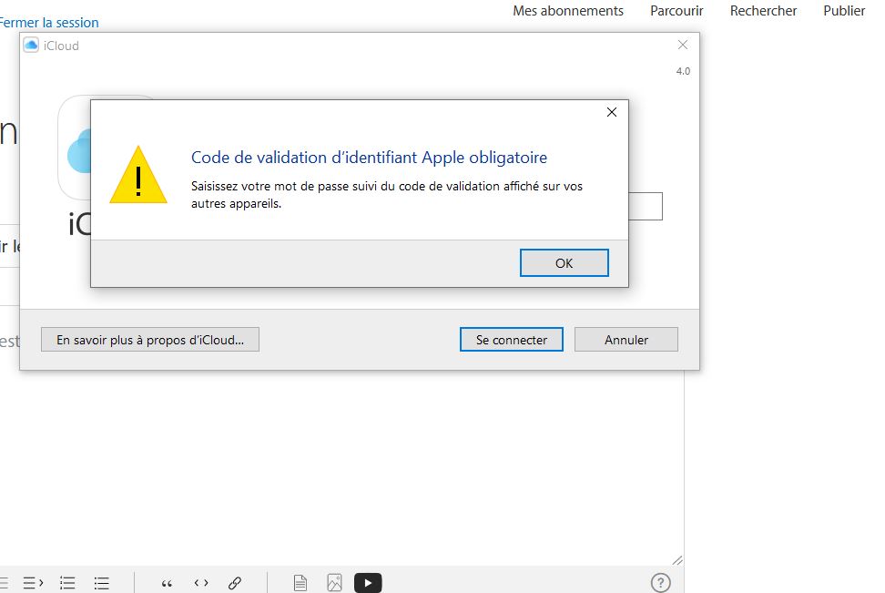Click the password input field in iCloud window
This screenshot has height=593, width=885.
[646, 206]
